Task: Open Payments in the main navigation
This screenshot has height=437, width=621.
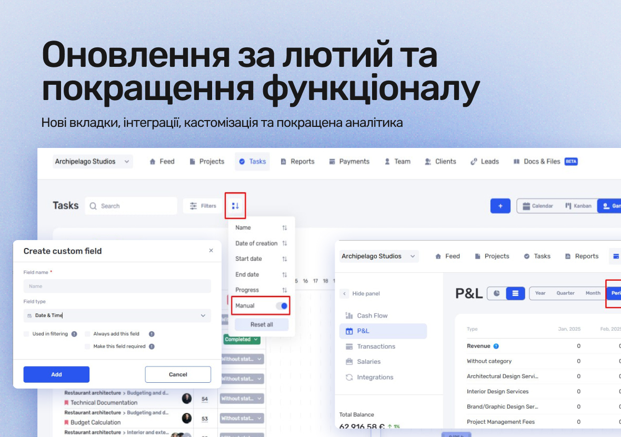Action: point(349,162)
